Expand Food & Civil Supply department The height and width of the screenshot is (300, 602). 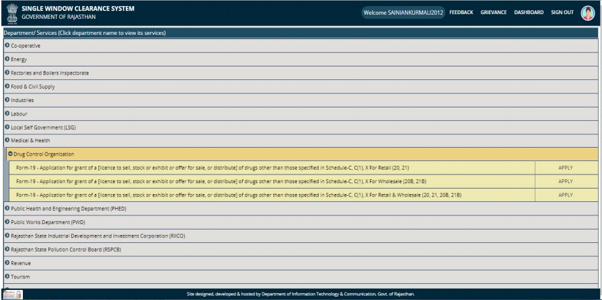coord(33,87)
